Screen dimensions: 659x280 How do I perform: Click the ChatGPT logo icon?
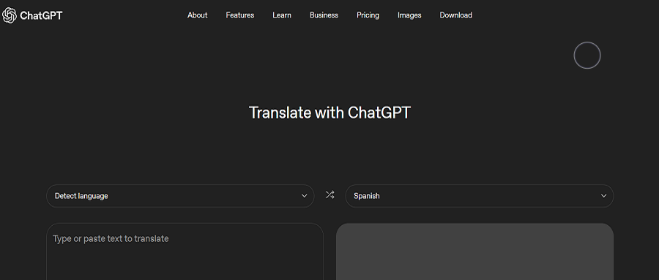pyautogui.click(x=10, y=15)
